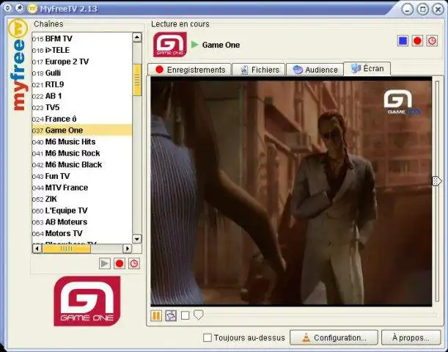The image size is (448, 352).
Task: Click the second icon beside the pause button
Action: (171, 316)
